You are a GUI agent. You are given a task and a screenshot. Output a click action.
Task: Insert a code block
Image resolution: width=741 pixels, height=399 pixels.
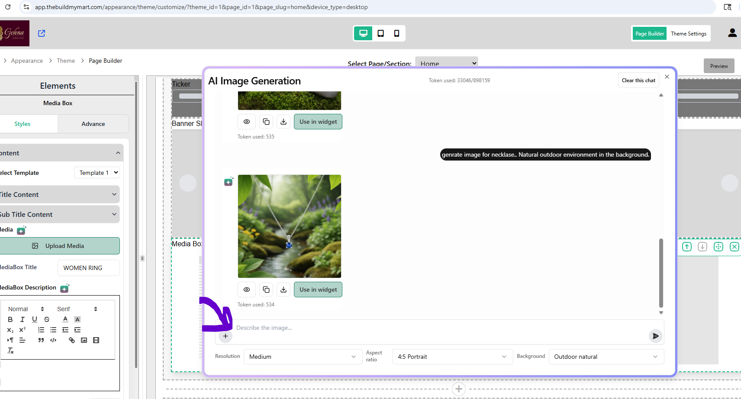(x=53, y=340)
